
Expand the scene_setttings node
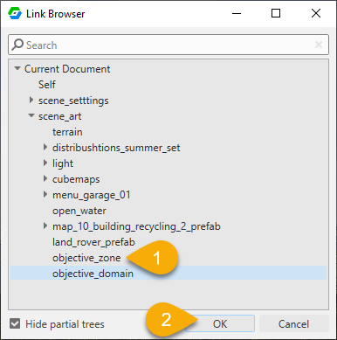tap(31, 100)
